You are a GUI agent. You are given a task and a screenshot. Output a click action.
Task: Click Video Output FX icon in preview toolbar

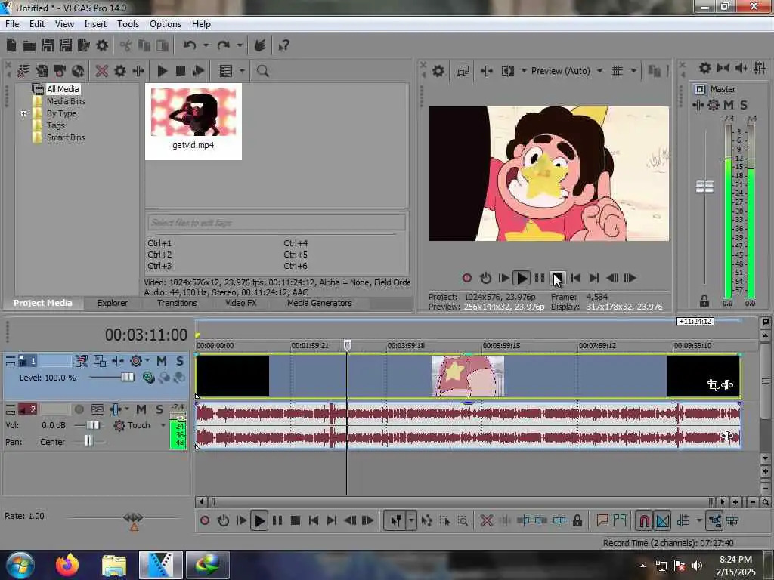tap(486, 71)
